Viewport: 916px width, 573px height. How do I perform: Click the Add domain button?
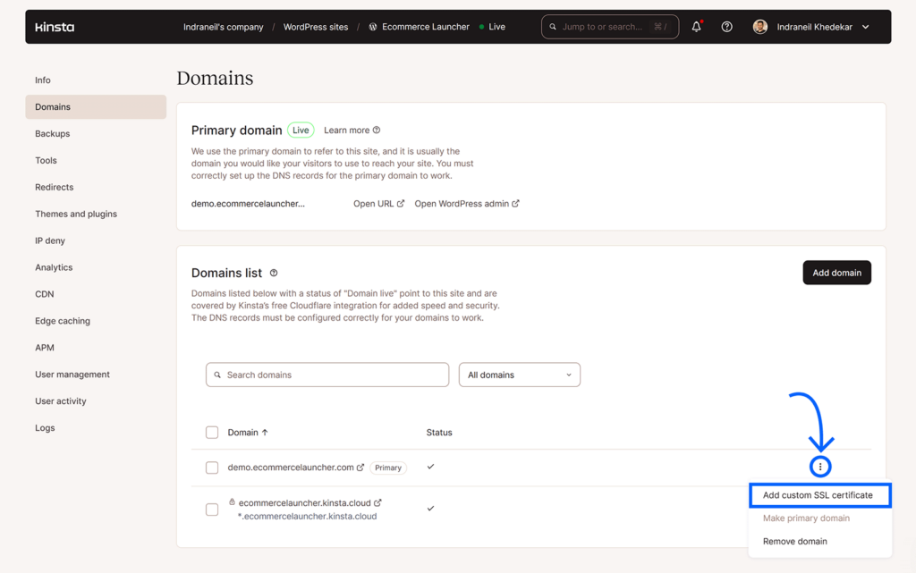pos(836,273)
